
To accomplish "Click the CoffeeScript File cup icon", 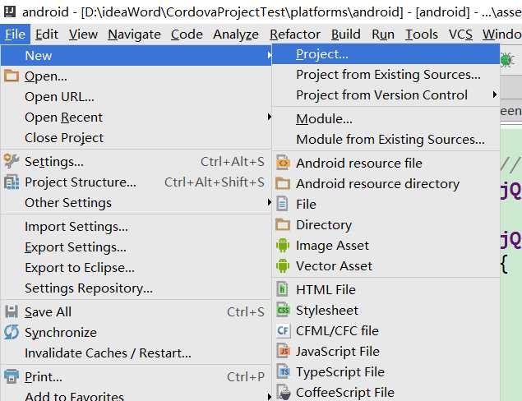I will pyautogui.click(x=283, y=392).
